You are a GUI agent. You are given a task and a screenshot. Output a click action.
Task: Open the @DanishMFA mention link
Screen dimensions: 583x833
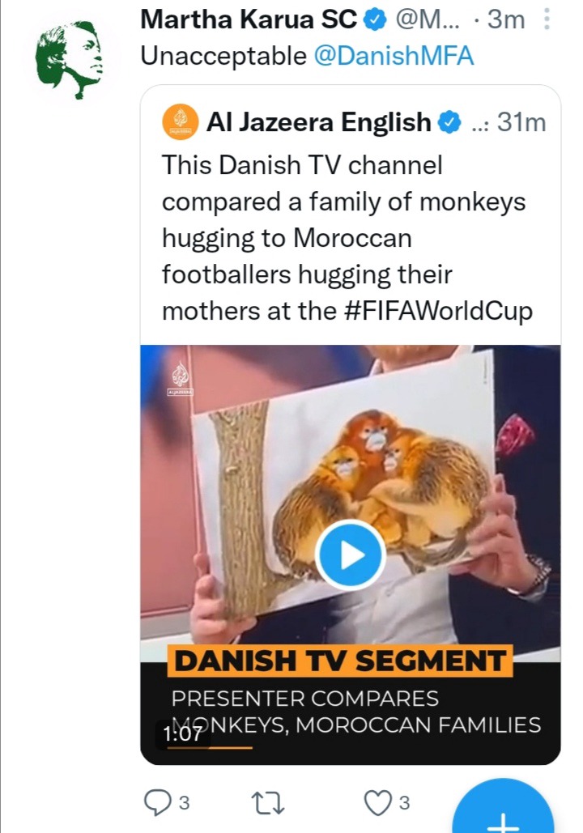click(394, 56)
